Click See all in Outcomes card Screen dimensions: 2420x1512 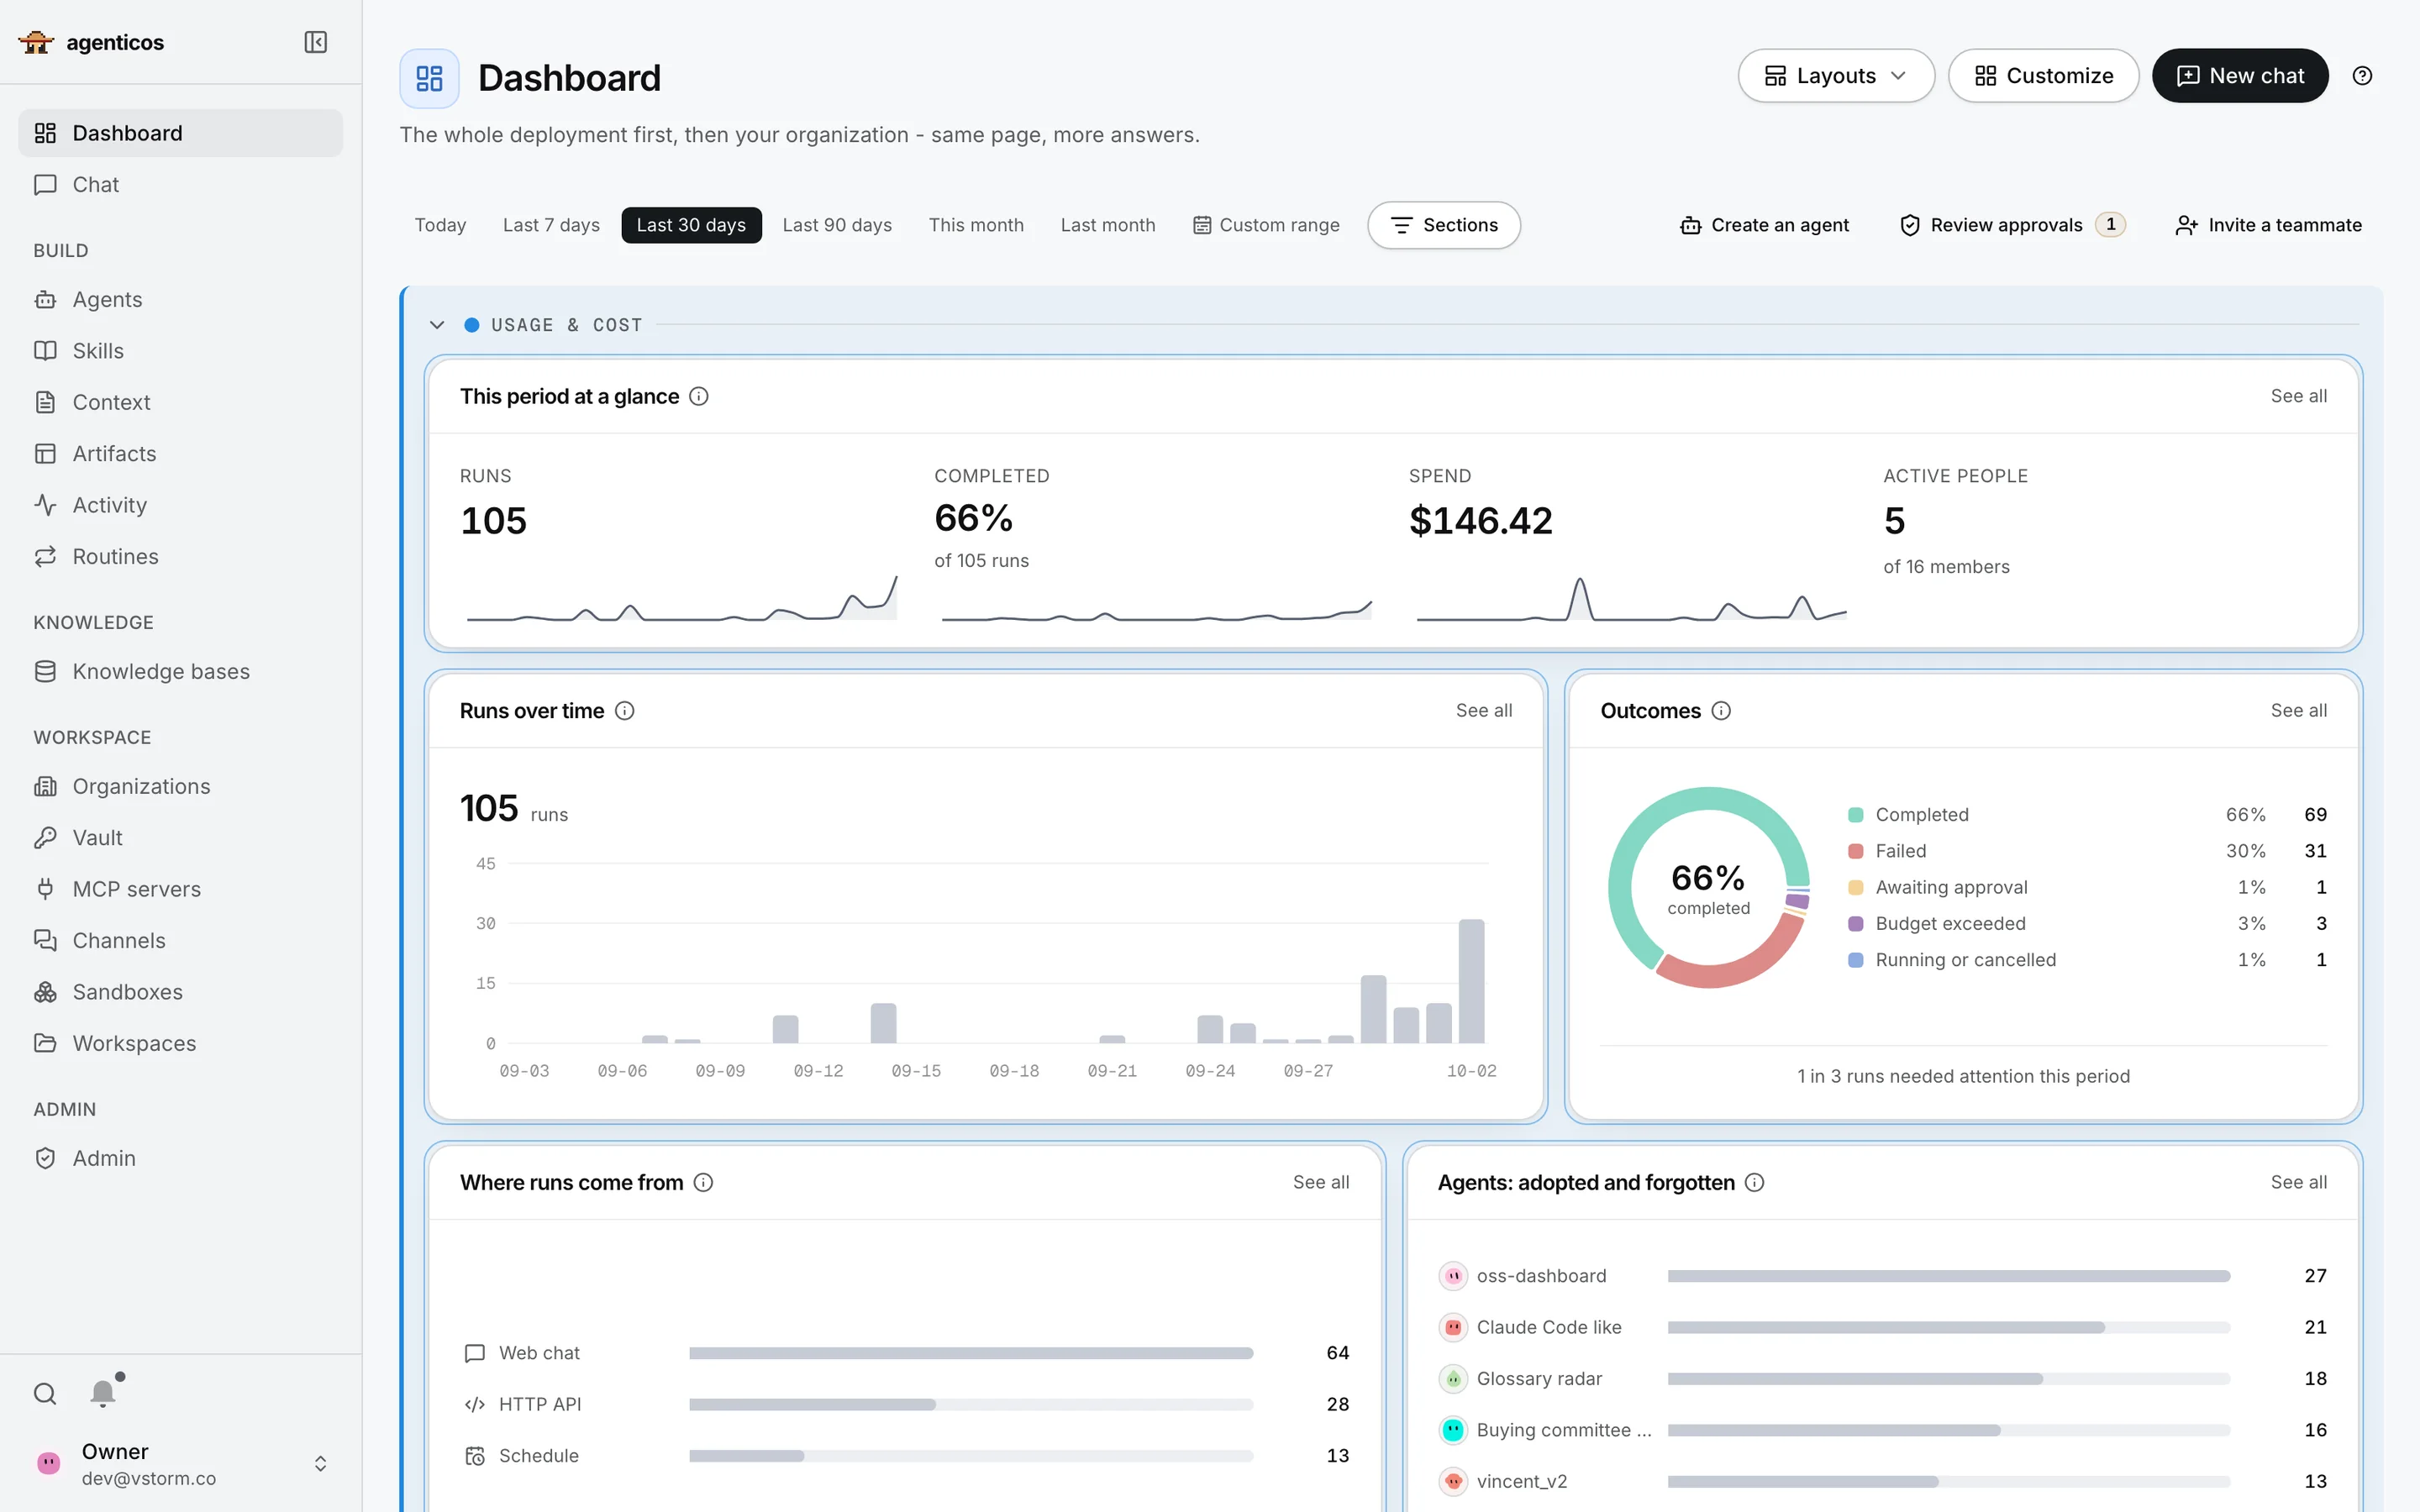pyautogui.click(x=2298, y=711)
